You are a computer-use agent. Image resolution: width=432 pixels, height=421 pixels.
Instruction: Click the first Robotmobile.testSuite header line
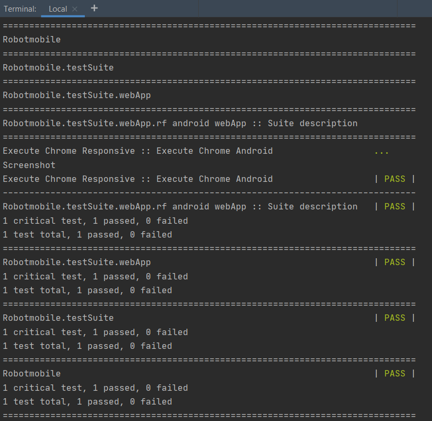pyautogui.click(x=58, y=68)
